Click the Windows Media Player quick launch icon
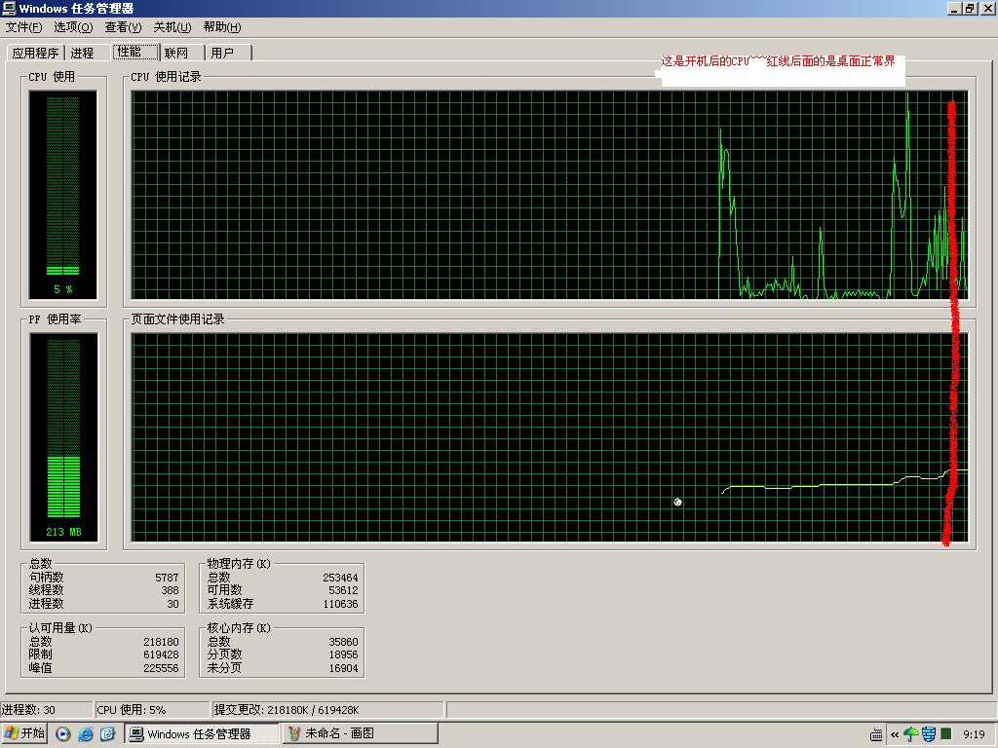This screenshot has height=748, width=998. [x=63, y=733]
